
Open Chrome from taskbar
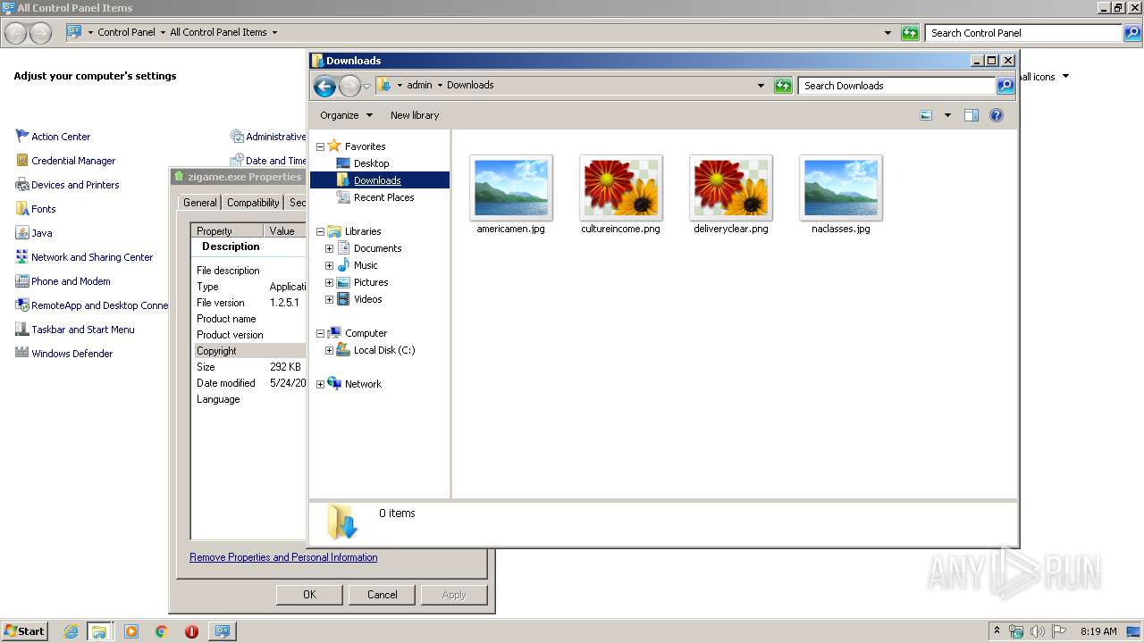161,631
